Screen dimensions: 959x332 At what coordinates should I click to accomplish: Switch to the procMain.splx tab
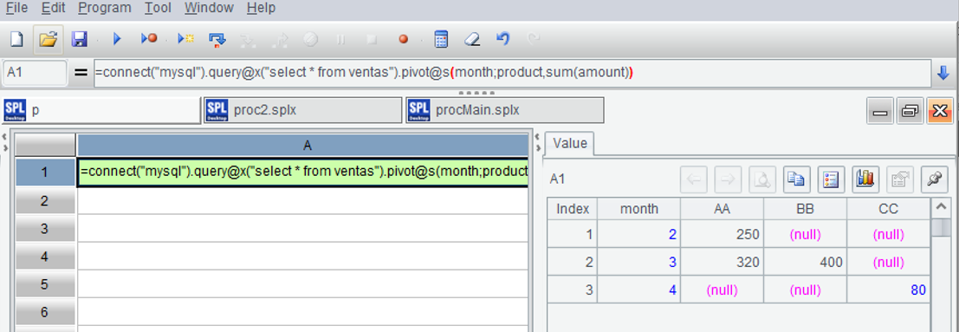pyautogui.click(x=504, y=110)
